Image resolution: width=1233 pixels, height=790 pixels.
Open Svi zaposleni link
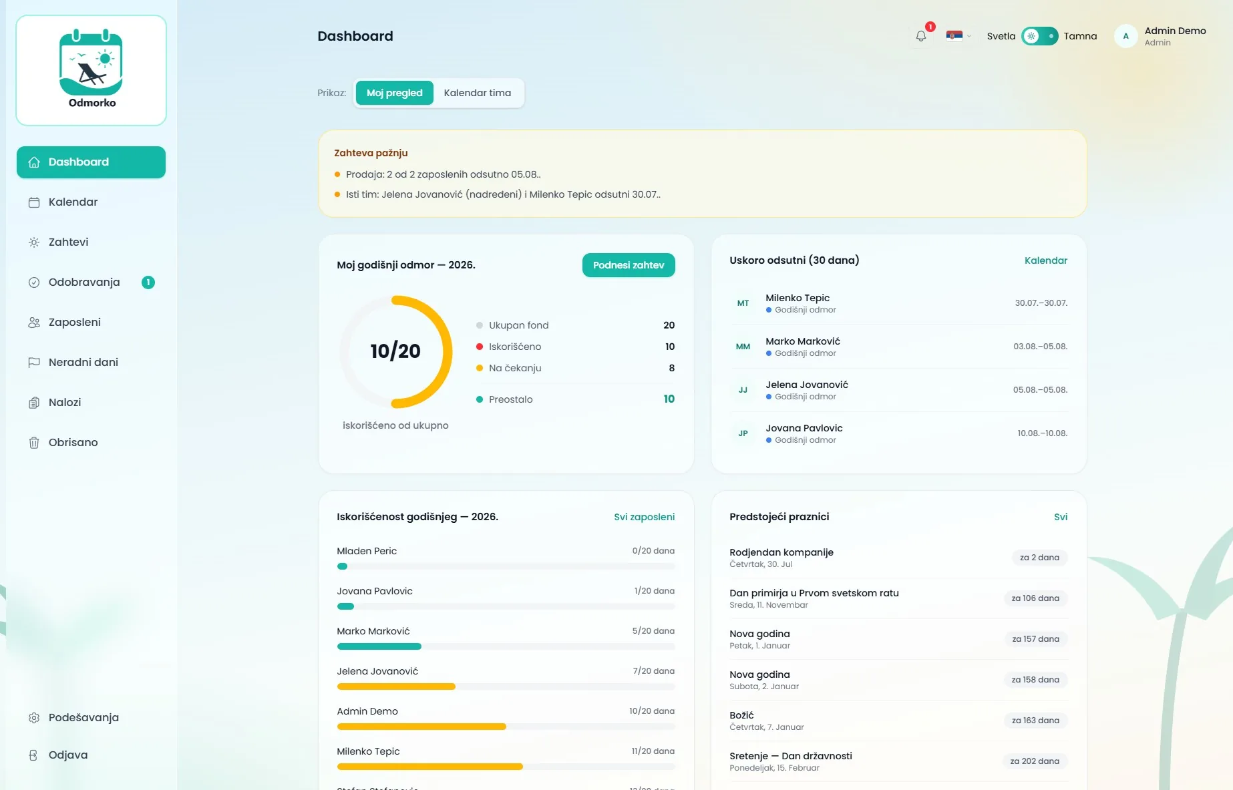click(x=644, y=517)
